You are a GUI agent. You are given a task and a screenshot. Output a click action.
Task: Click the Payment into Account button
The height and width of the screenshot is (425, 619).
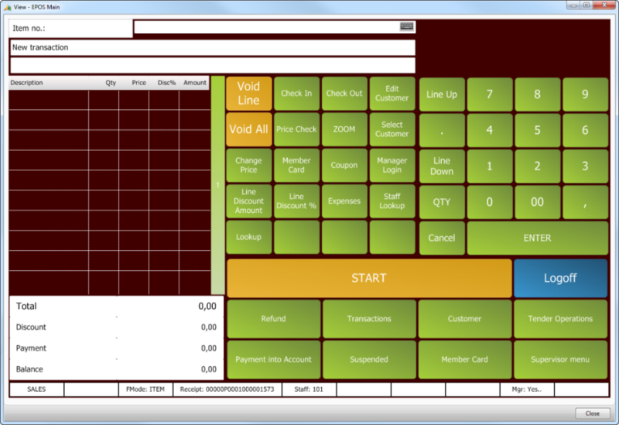(x=273, y=359)
